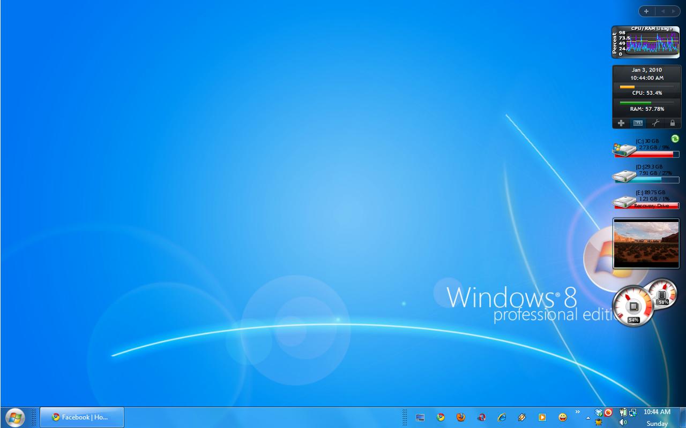Open Yahoo Messenger smiley icon
686x428 pixels.
563,417
